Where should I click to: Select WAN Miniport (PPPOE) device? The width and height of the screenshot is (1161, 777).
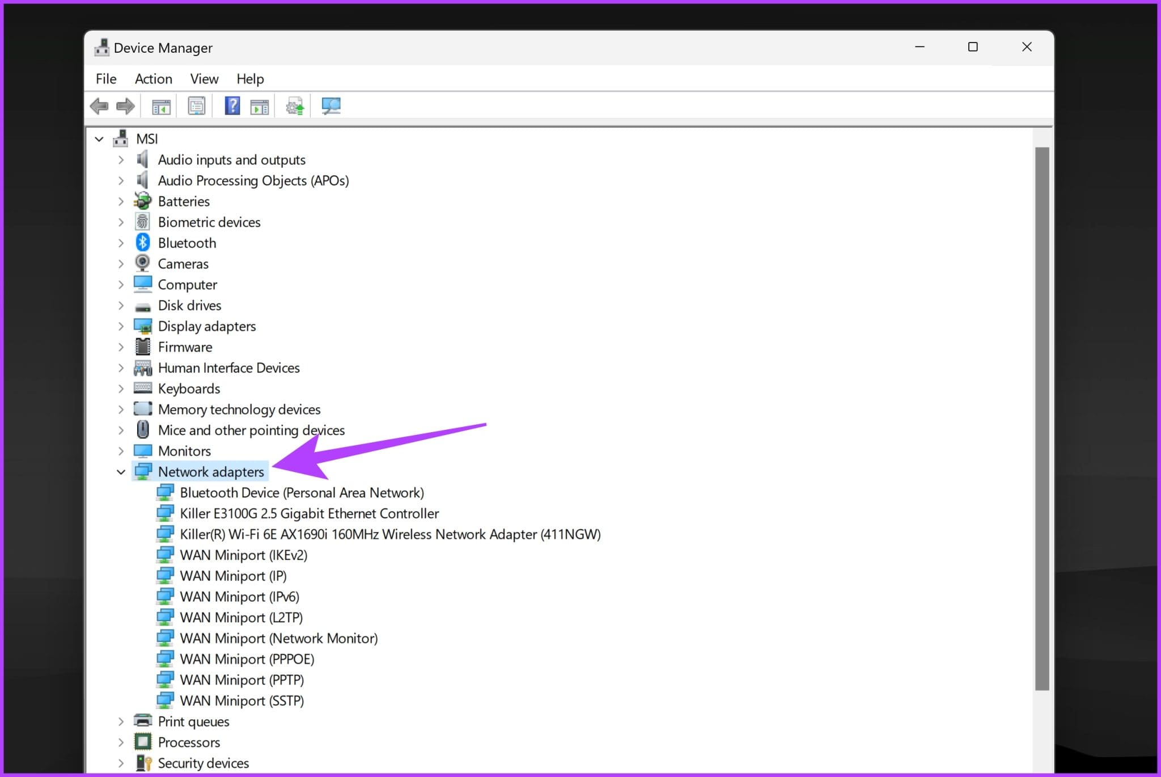(247, 659)
